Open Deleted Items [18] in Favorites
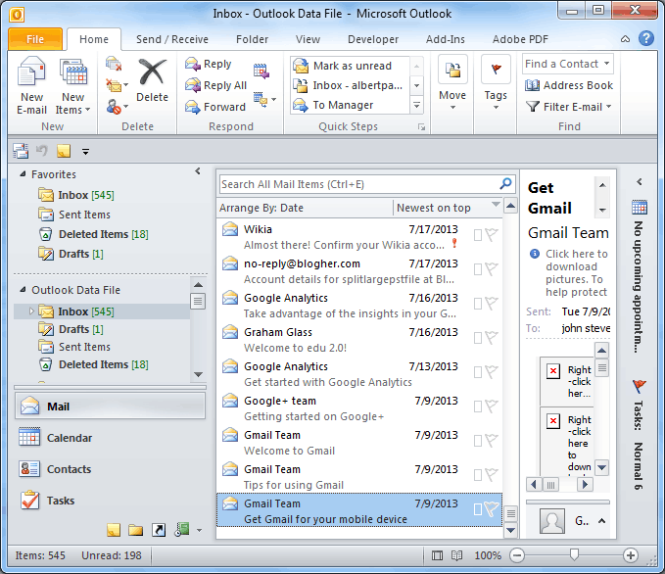 click(x=104, y=234)
